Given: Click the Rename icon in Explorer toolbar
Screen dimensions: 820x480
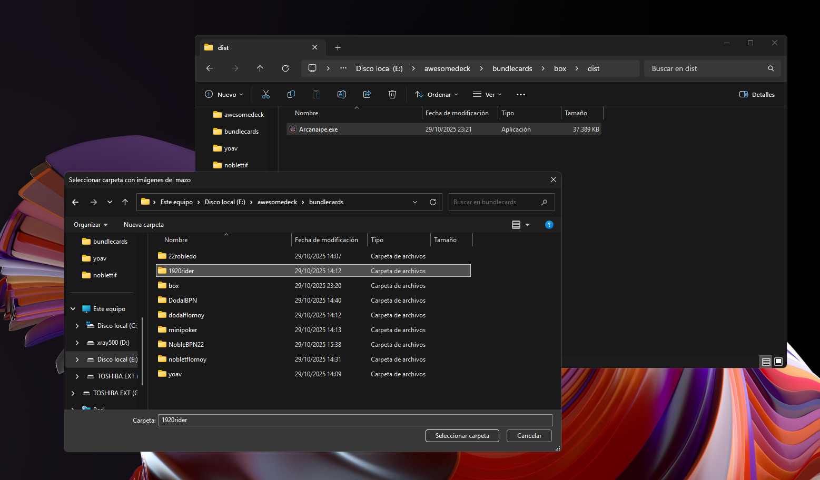Looking at the screenshot, I should tap(342, 95).
